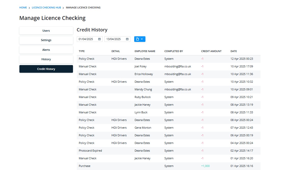
Task: Select date 08 Apr 2025 11:33
Action: pyautogui.click(x=242, y=112)
